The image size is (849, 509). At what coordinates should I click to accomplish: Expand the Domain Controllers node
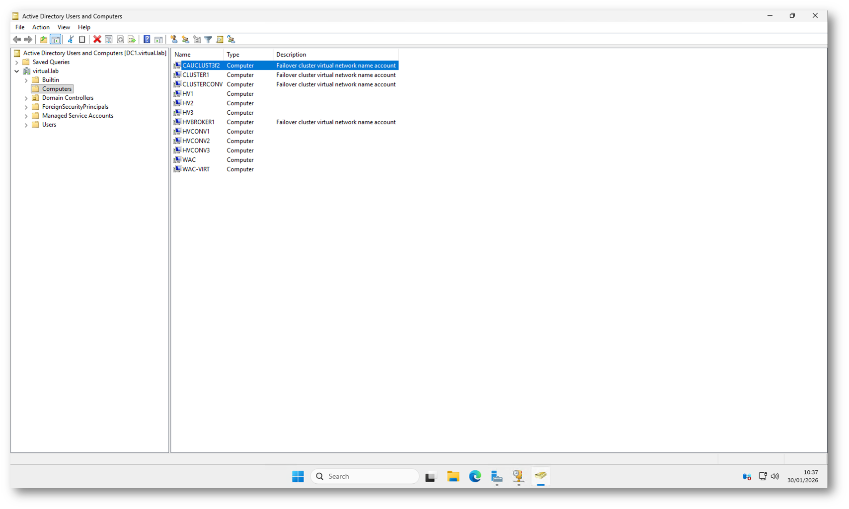click(26, 98)
